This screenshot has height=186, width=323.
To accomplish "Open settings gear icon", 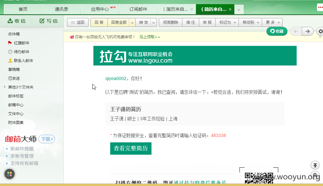I will coord(320,31).
